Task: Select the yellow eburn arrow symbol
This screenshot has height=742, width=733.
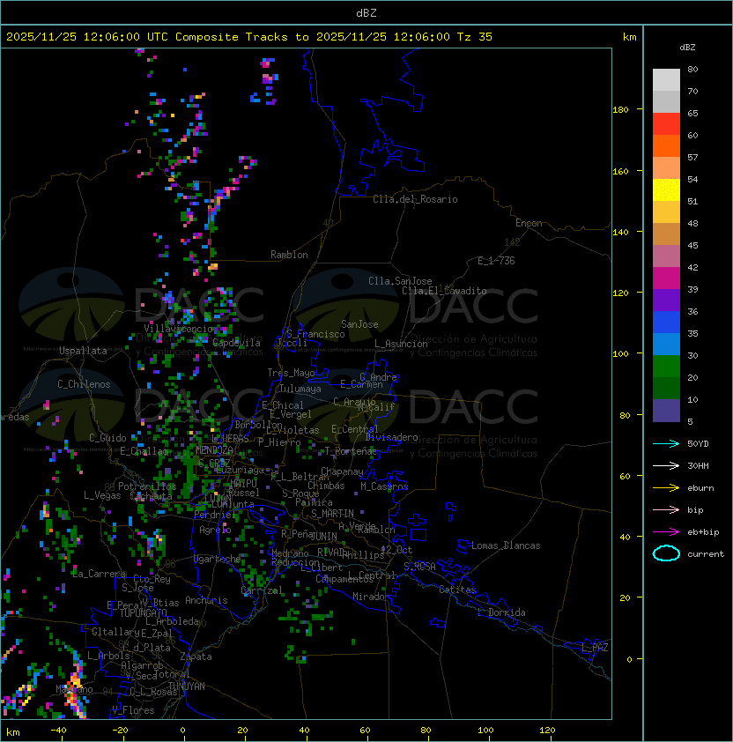Action: tap(666, 487)
